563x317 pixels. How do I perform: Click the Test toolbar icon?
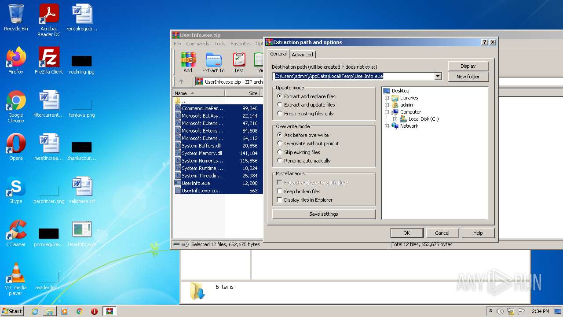click(x=239, y=62)
